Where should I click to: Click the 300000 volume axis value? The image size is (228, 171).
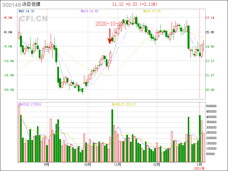(211, 127)
